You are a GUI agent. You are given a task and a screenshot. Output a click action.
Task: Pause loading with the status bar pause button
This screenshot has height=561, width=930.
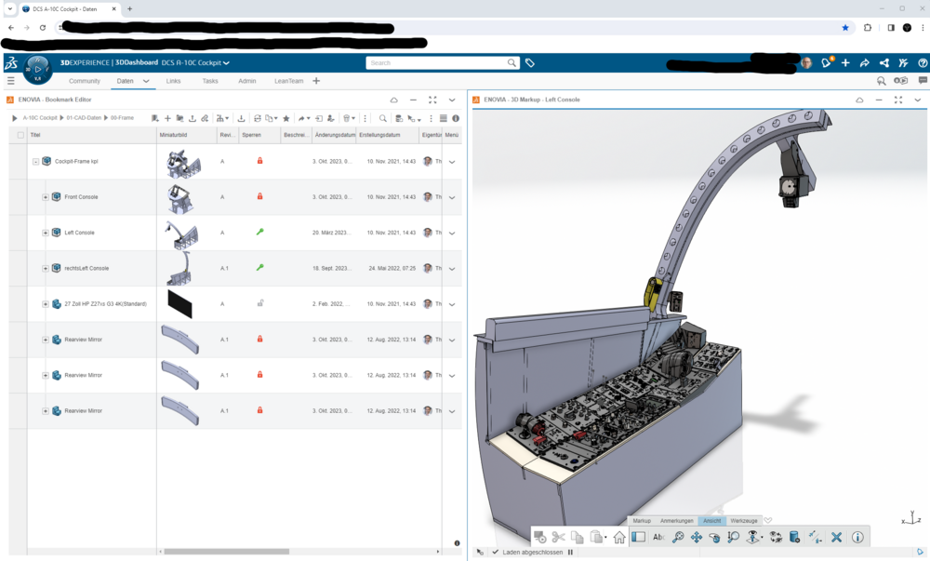click(x=571, y=552)
